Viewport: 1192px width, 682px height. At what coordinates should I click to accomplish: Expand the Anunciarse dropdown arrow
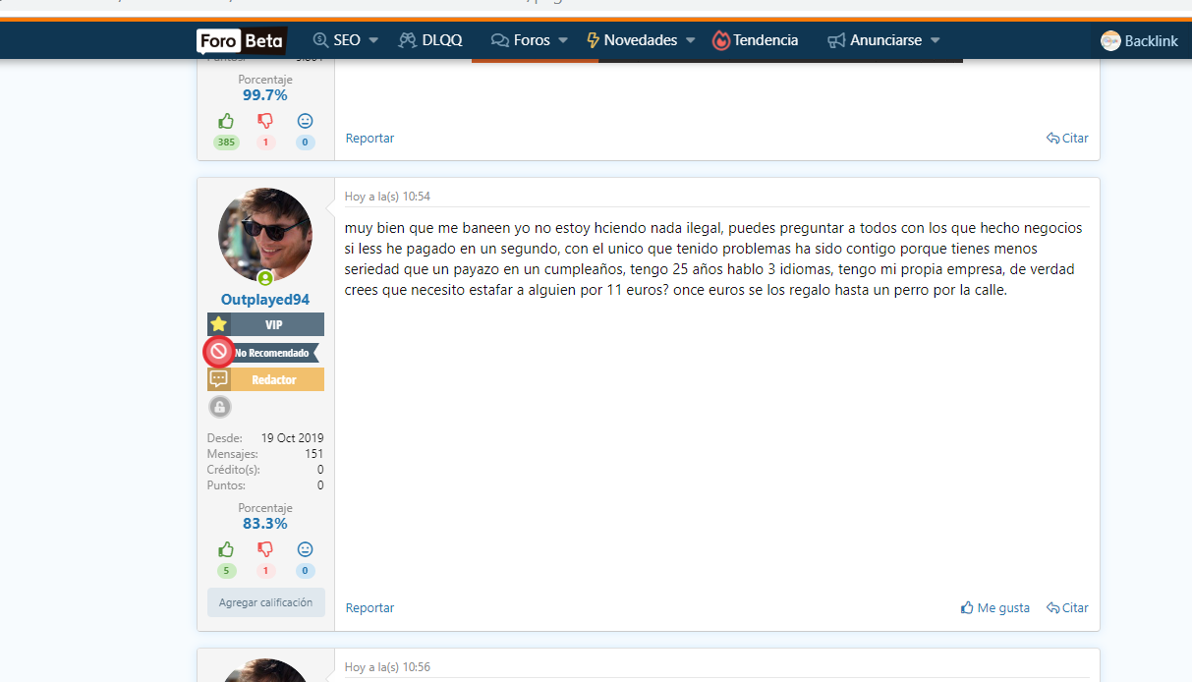click(935, 40)
